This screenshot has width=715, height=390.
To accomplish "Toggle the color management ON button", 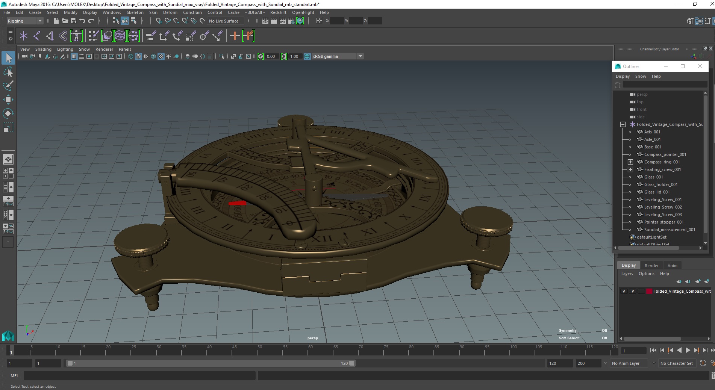I will (307, 56).
